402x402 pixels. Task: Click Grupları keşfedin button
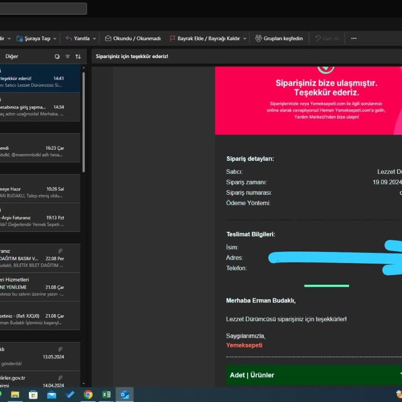279,38
